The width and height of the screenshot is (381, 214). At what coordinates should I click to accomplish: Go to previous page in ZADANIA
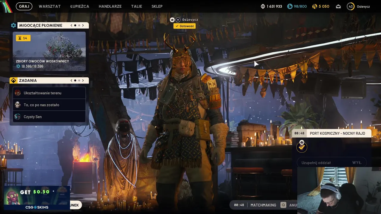[x=71, y=80]
